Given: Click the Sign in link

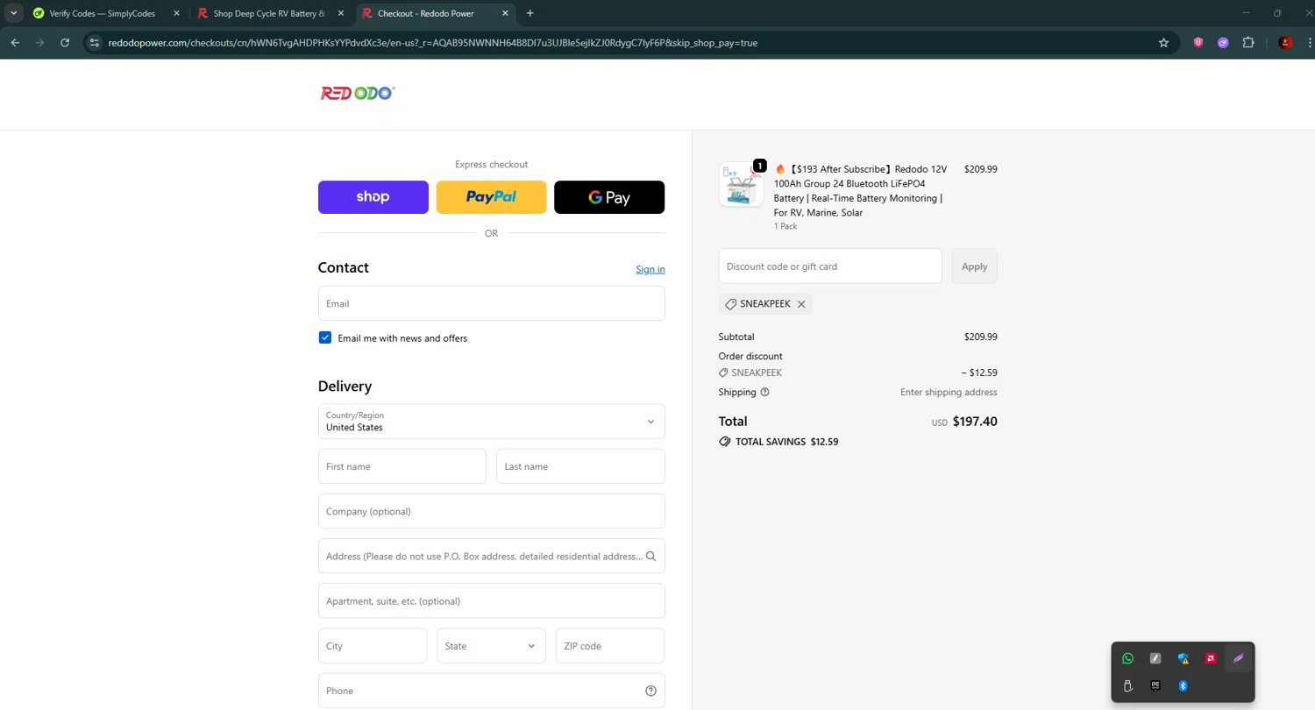Looking at the screenshot, I should point(650,269).
